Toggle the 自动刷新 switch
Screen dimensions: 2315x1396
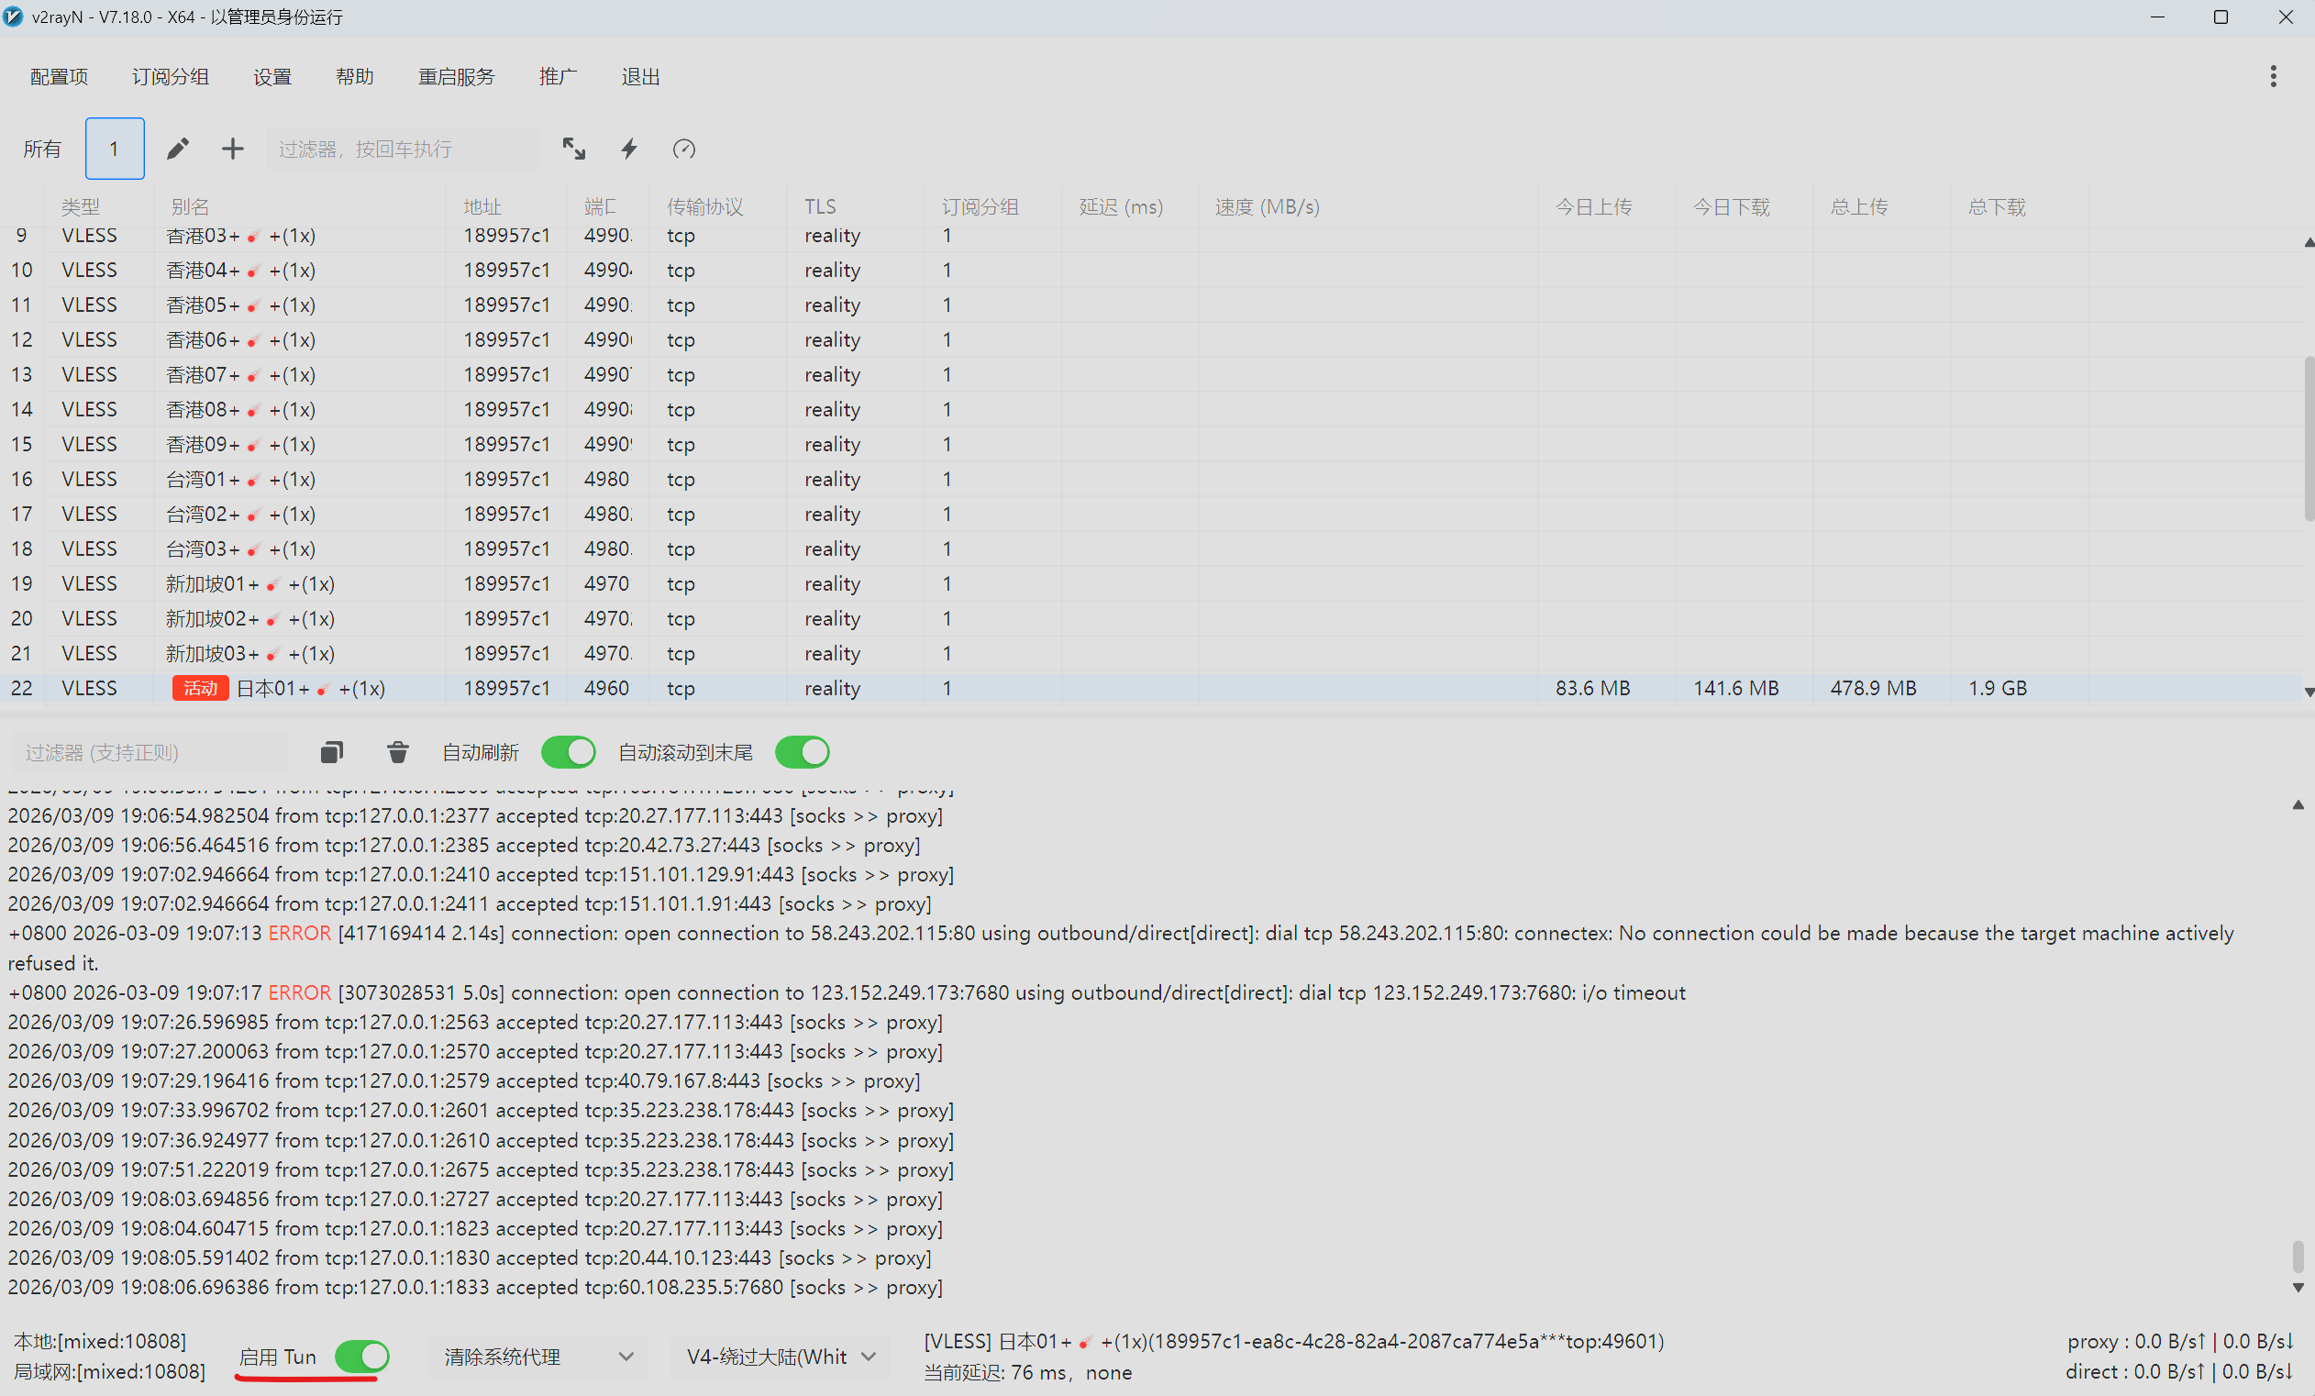(x=568, y=751)
